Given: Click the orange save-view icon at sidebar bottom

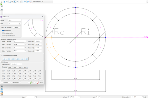Looking at the screenshot, I should point(2,94).
